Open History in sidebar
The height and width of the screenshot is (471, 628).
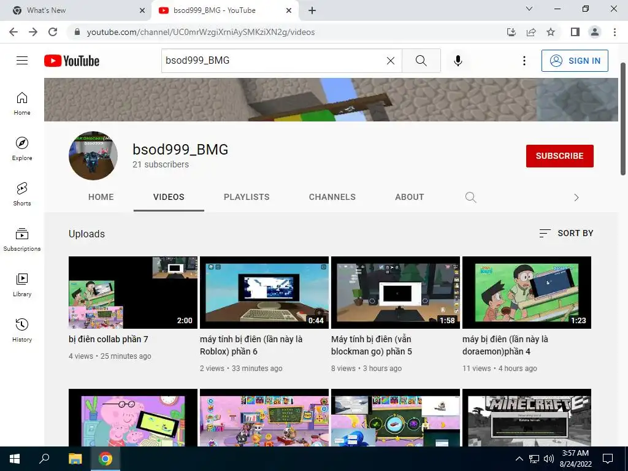[22, 330]
